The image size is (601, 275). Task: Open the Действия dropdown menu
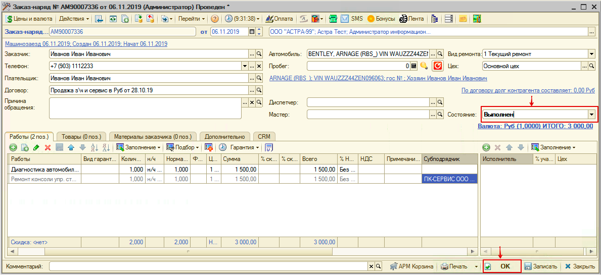[74, 18]
